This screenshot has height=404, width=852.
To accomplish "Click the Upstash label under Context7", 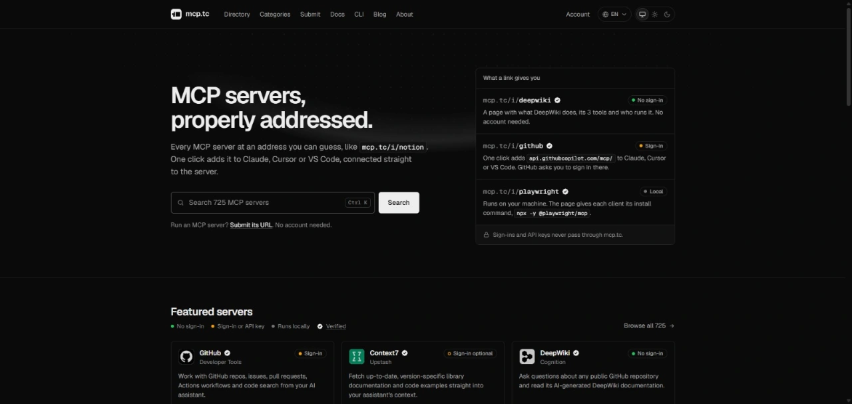I will click(x=381, y=362).
